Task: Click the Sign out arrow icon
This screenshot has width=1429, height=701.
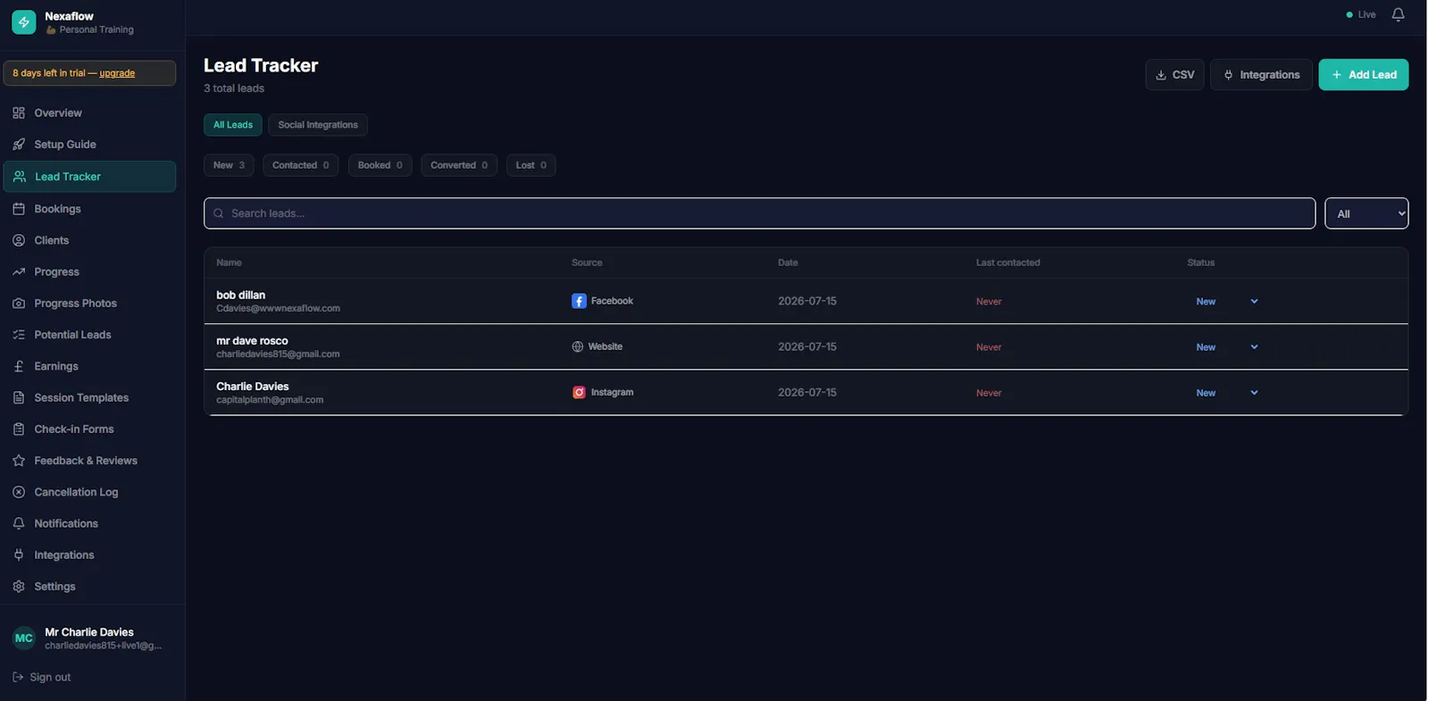Action: 18,677
